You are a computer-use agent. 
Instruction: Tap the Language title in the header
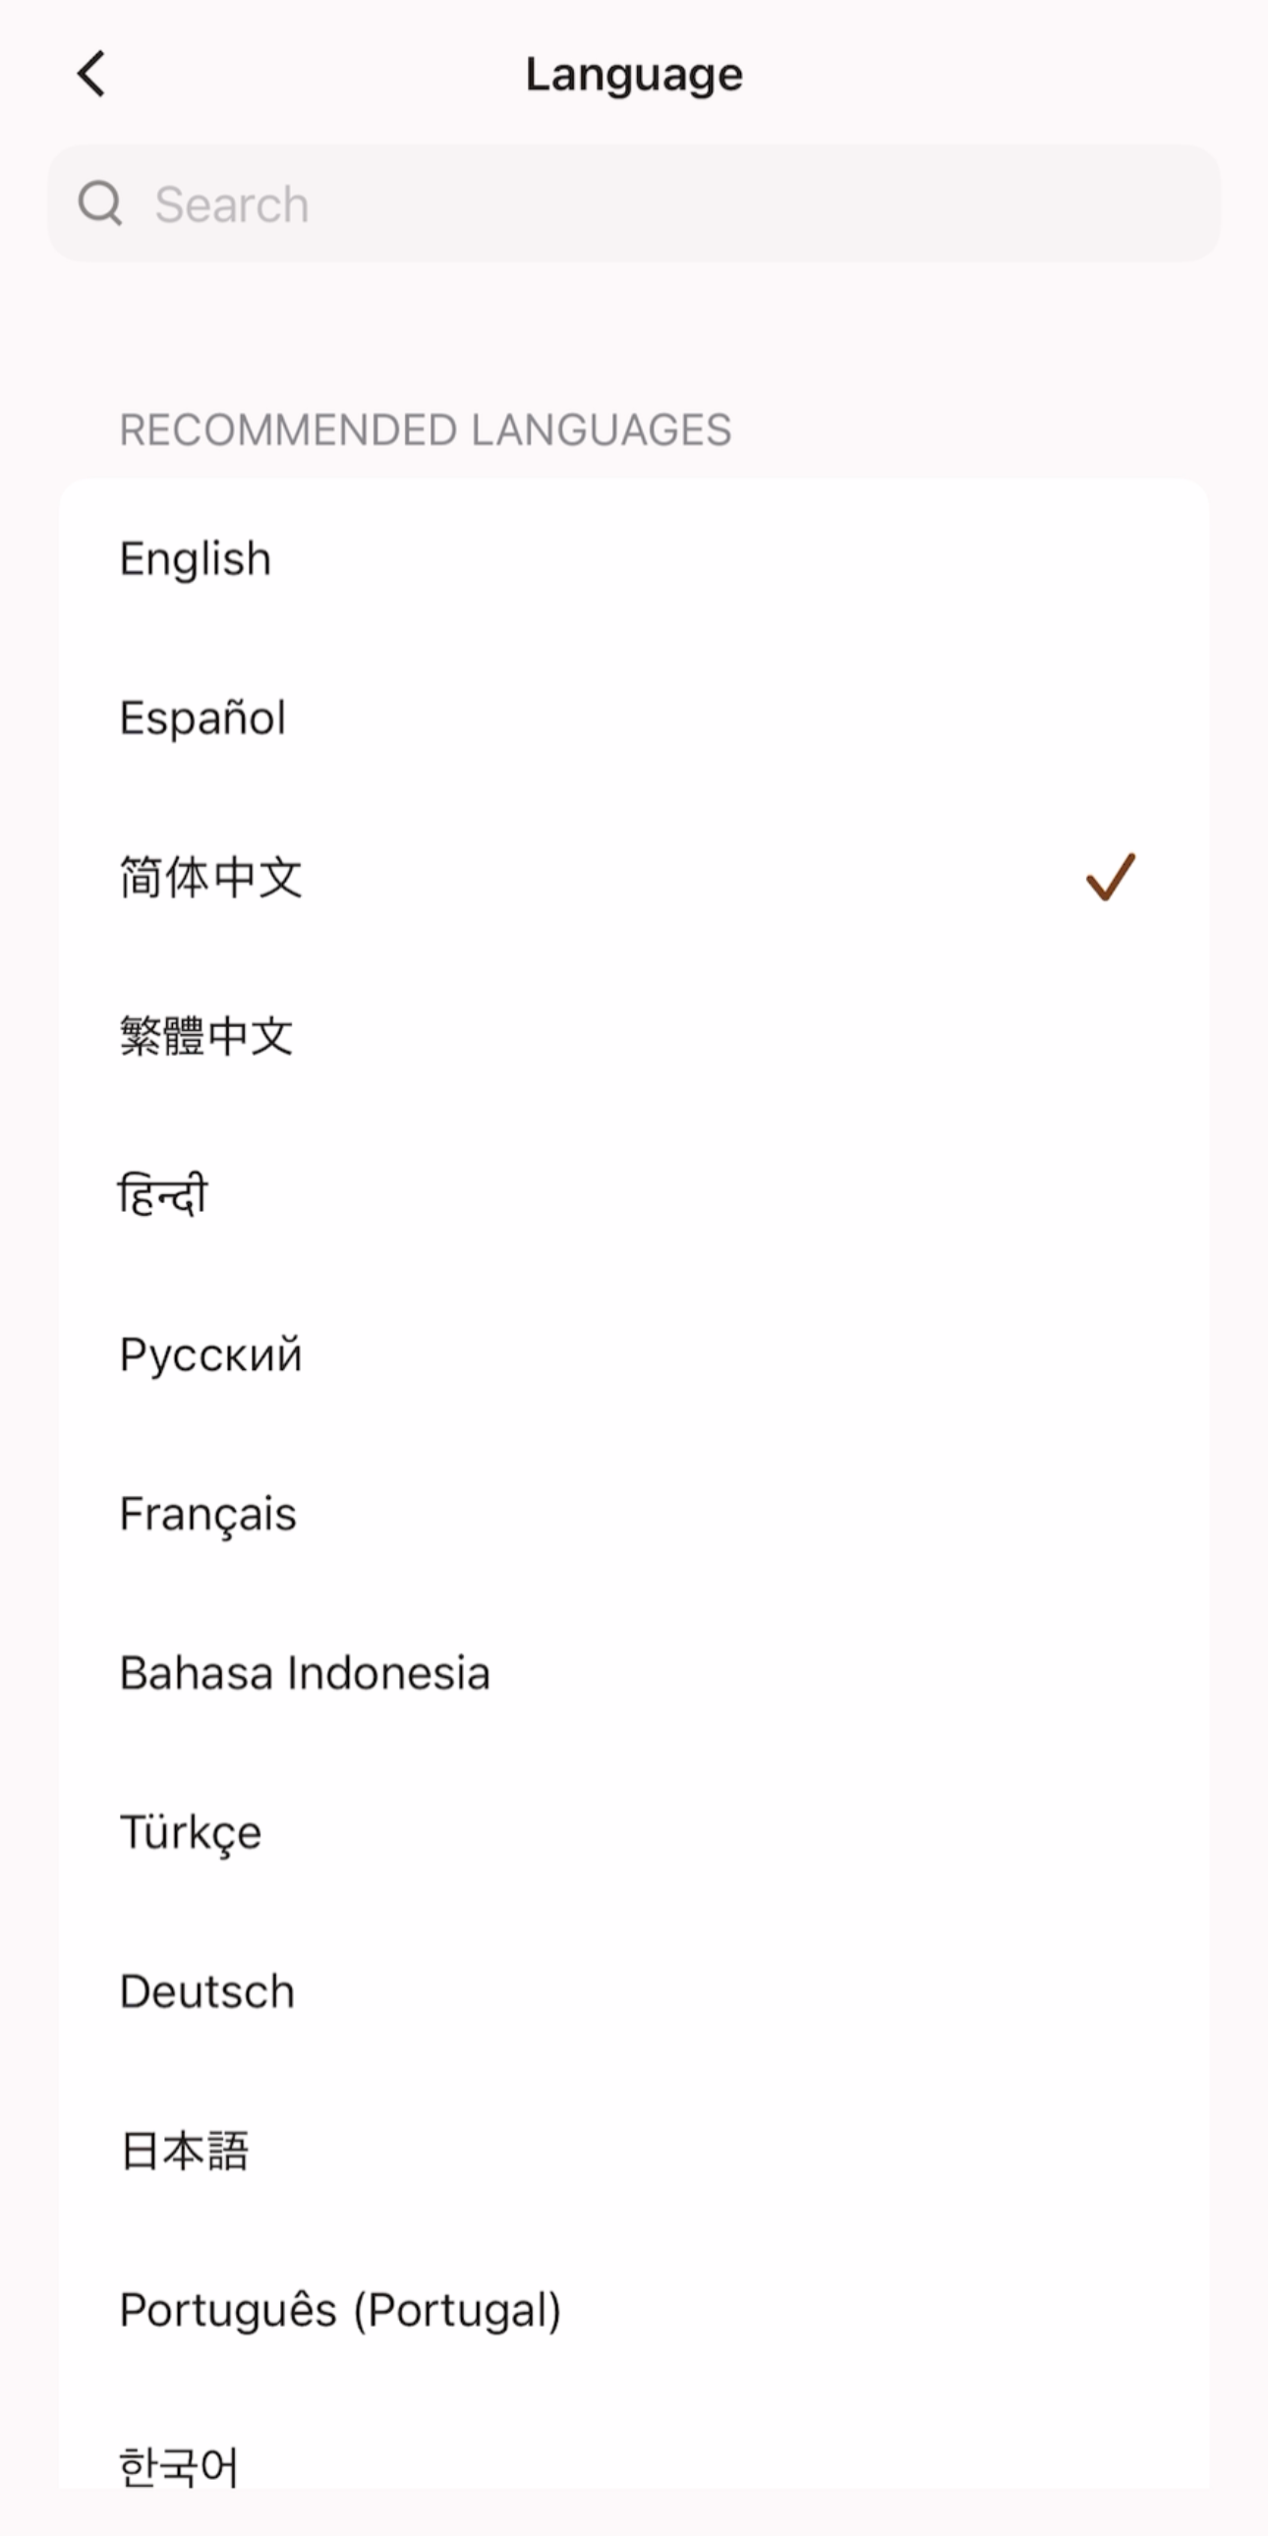click(634, 73)
